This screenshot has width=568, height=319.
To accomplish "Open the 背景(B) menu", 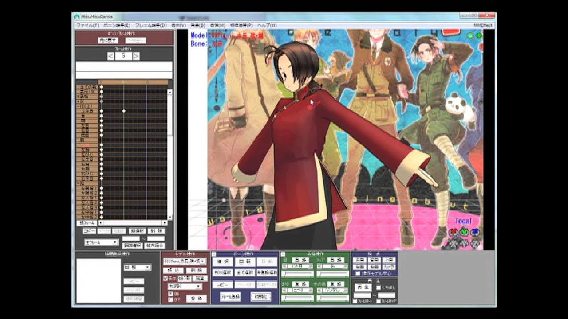I will click(198, 25).
